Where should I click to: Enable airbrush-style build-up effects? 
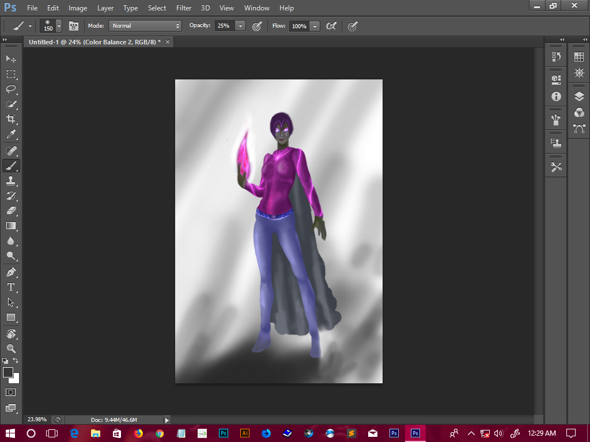[331, 26]
